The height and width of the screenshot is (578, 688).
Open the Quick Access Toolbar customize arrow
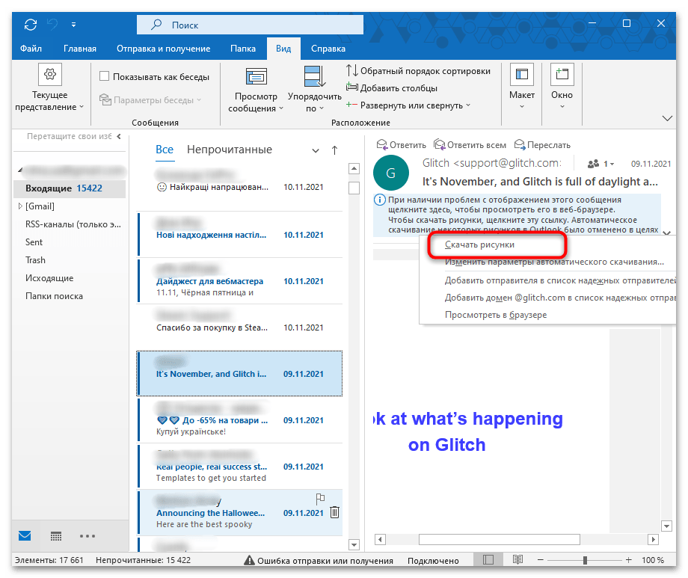74,25
